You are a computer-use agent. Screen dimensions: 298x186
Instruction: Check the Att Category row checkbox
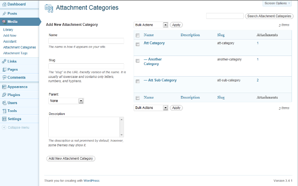pyautogui.click(x=138, y=44)
